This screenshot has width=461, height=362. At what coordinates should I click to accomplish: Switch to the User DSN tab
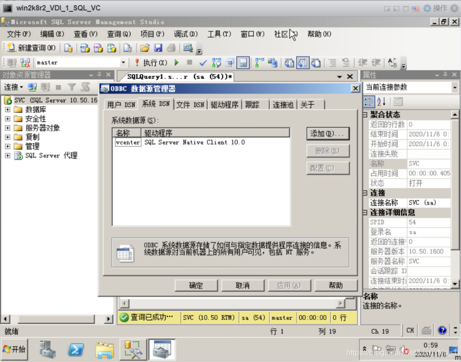(x=121, y=105)
